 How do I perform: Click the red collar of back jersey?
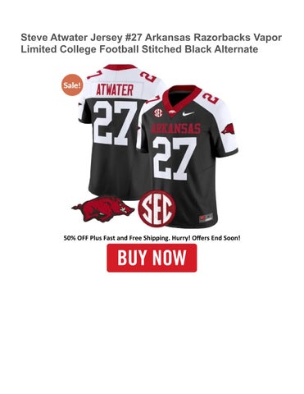click(120, 67)
